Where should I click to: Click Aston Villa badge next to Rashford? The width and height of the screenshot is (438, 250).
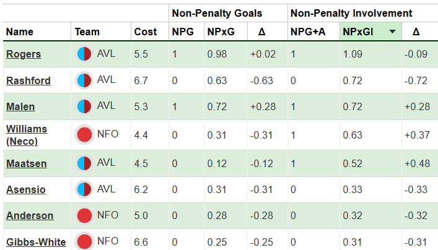[x=85, y=80]
